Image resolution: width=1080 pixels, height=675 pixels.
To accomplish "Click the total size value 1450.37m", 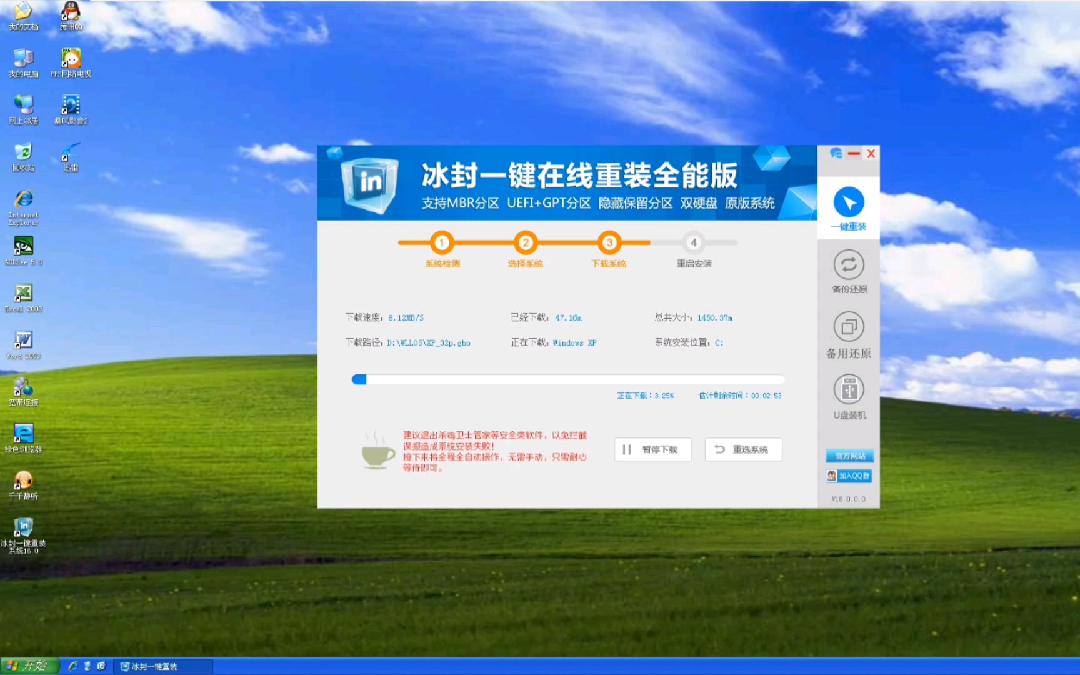I will coord(715,317).
